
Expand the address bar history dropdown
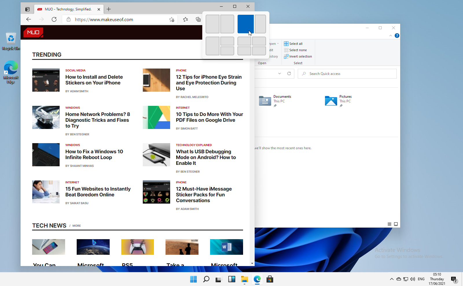[x=280, y=73]
